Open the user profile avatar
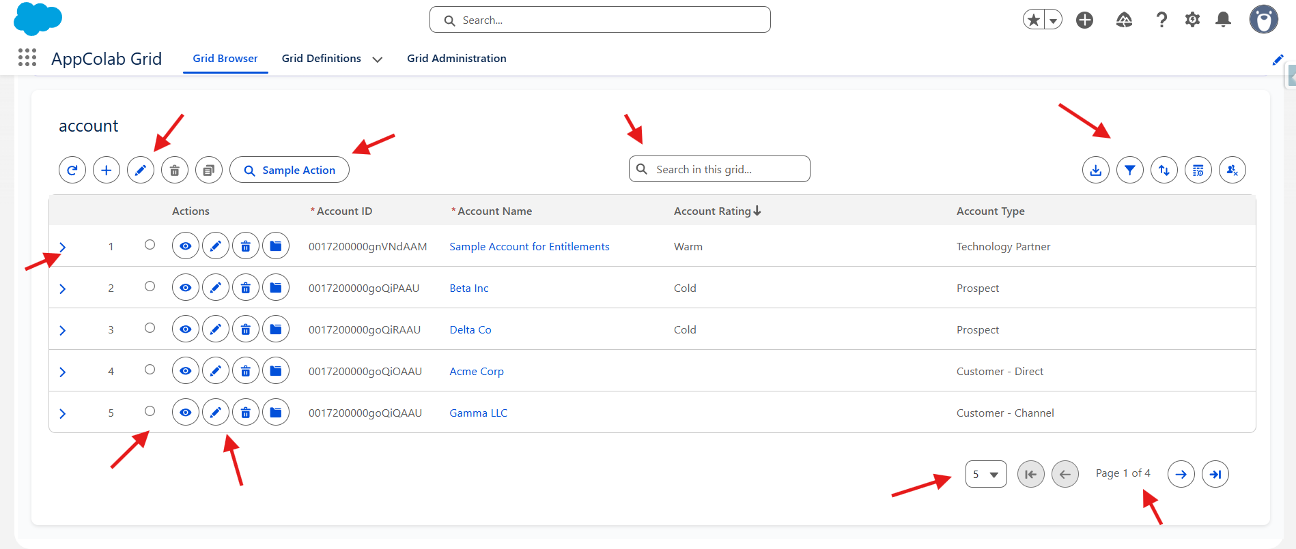 pos(1264,19)
